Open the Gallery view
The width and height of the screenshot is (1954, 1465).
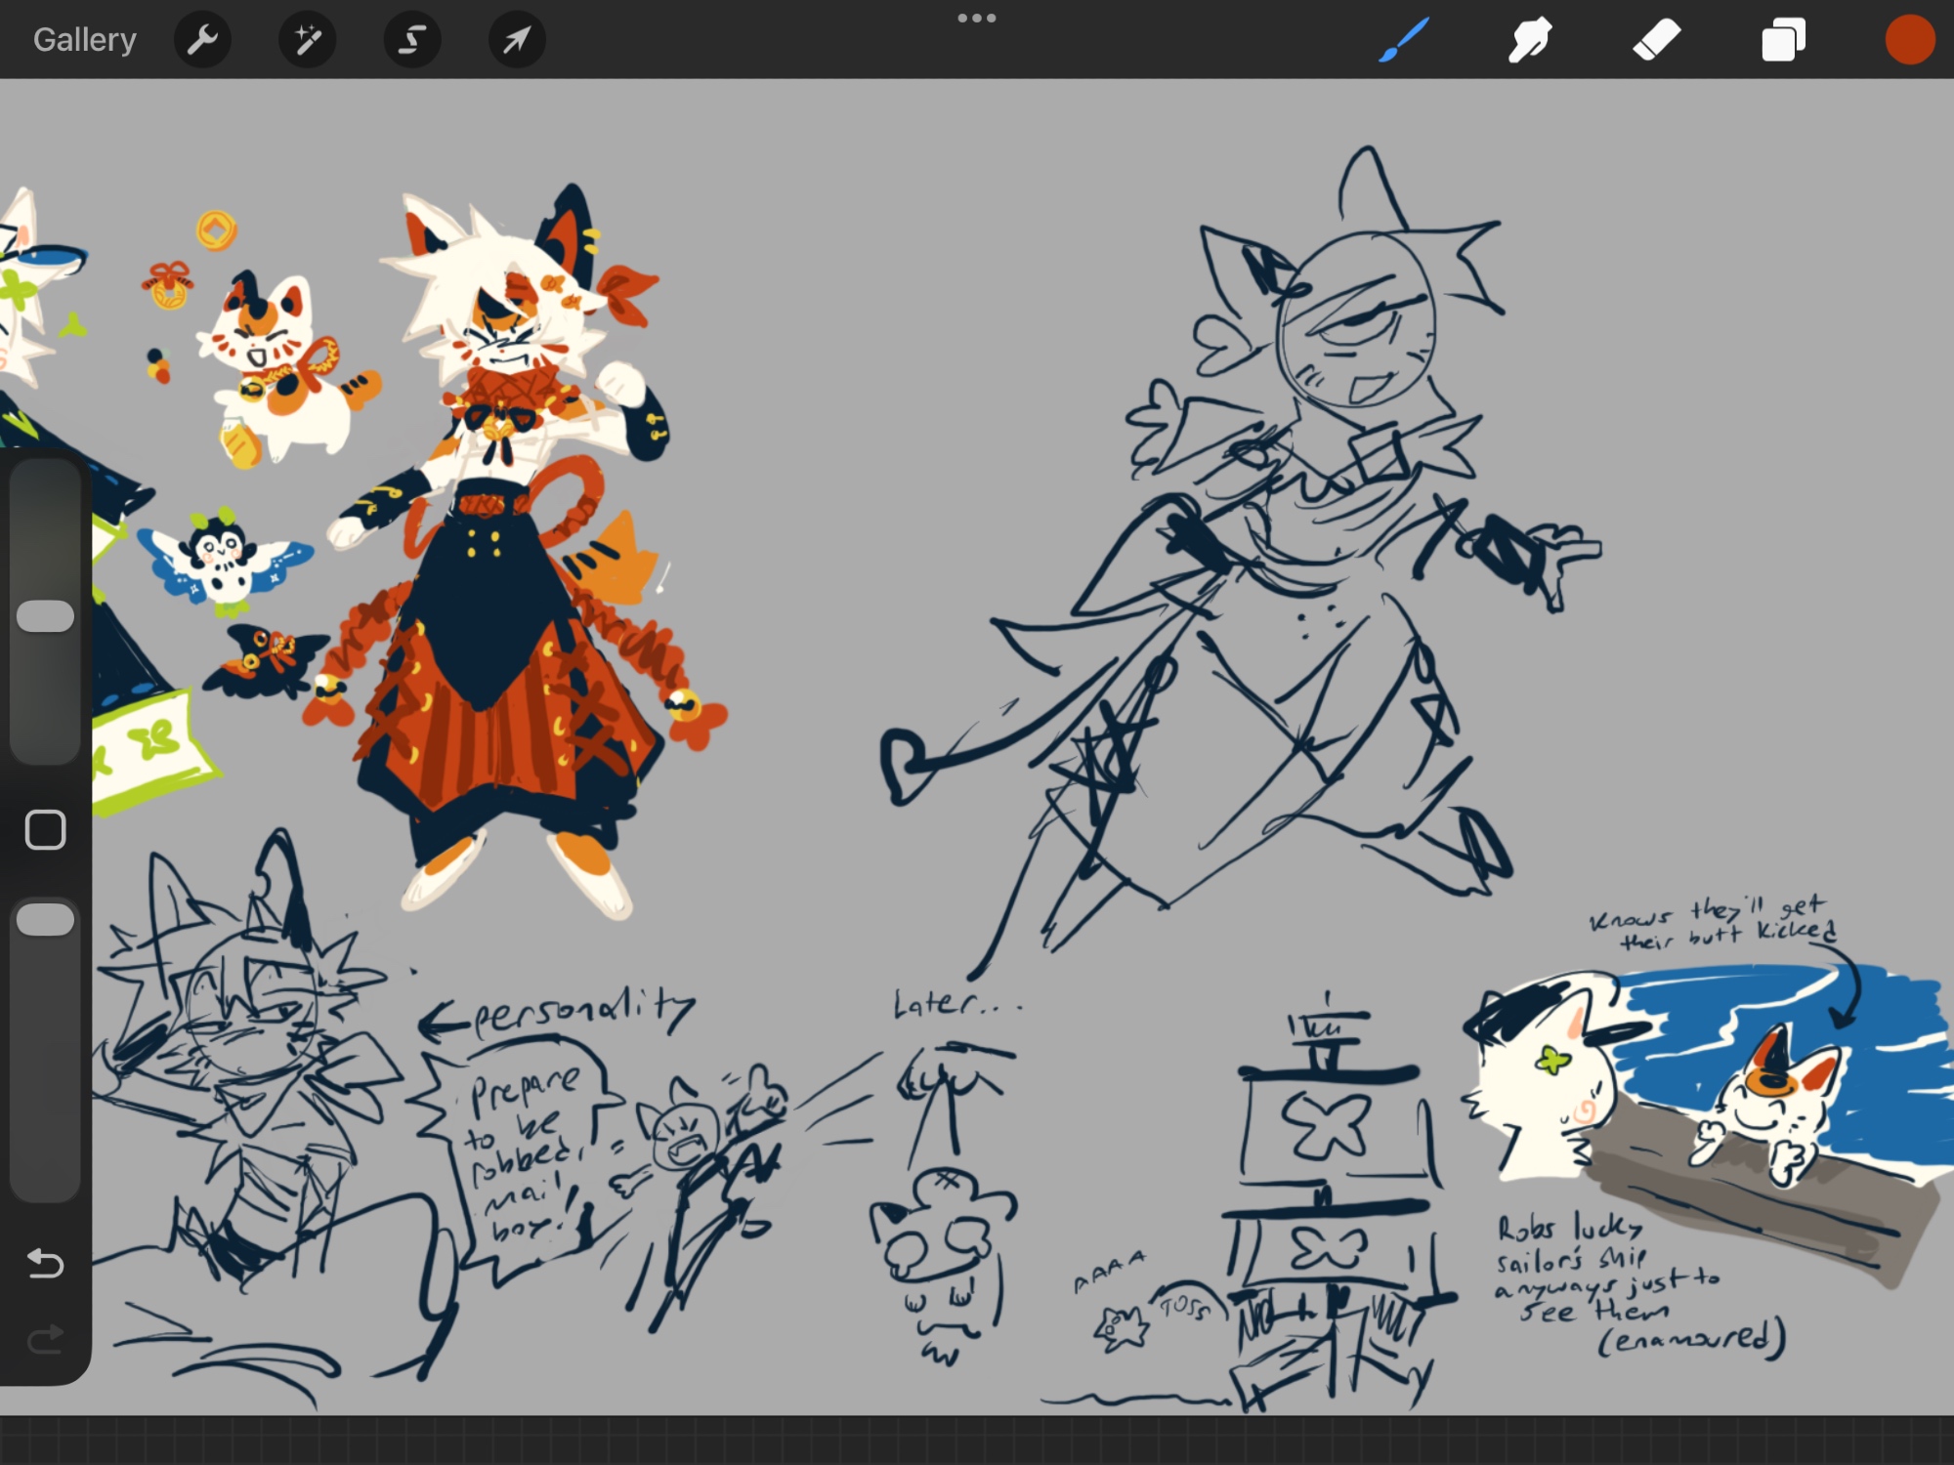tap(84, 39)
